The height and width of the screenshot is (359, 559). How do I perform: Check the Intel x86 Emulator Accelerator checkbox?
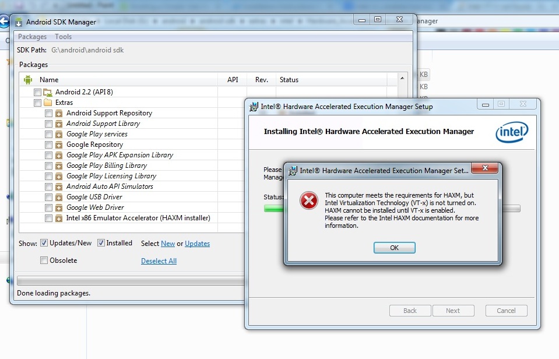(x=48, y=218)
